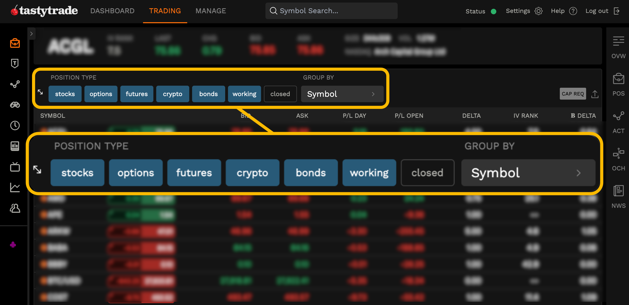
Task: Click the Log out link
Action: 597,11
